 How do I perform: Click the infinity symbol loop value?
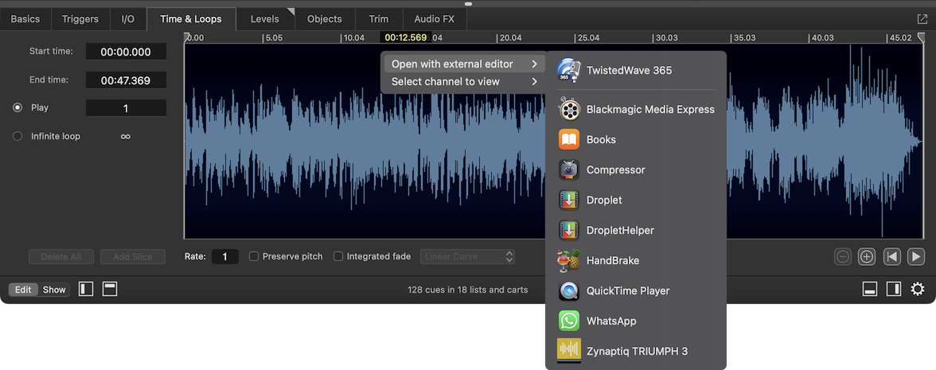[126, 137]
